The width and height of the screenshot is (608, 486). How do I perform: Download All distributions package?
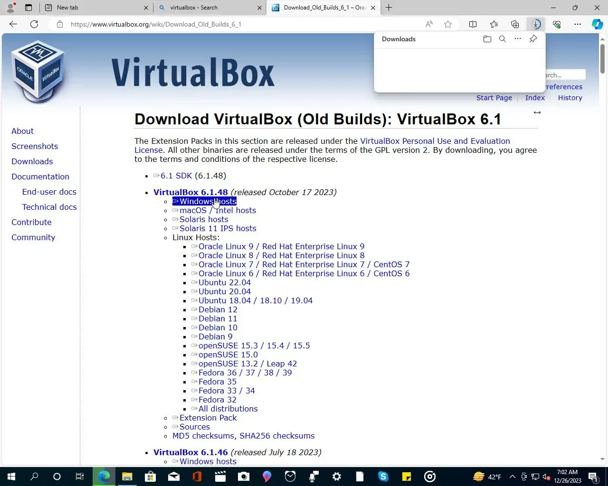coord(228,409)
